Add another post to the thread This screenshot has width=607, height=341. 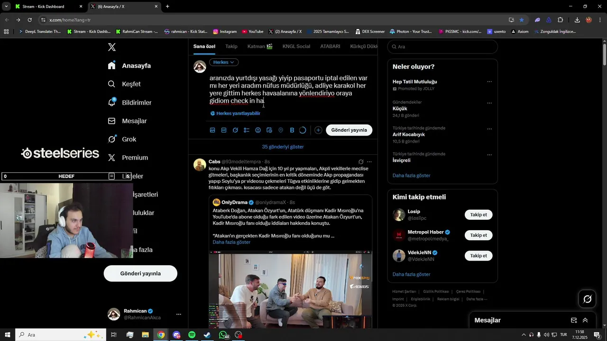pos(318,130)
